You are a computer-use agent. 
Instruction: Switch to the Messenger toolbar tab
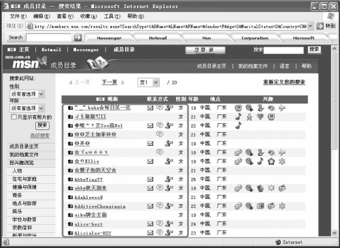tap(109, 38)
